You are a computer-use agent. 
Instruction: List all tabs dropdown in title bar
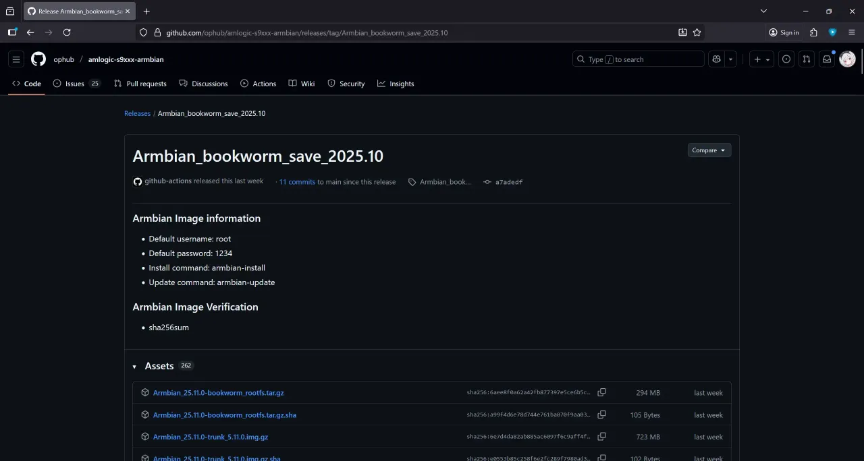(763, 11)
